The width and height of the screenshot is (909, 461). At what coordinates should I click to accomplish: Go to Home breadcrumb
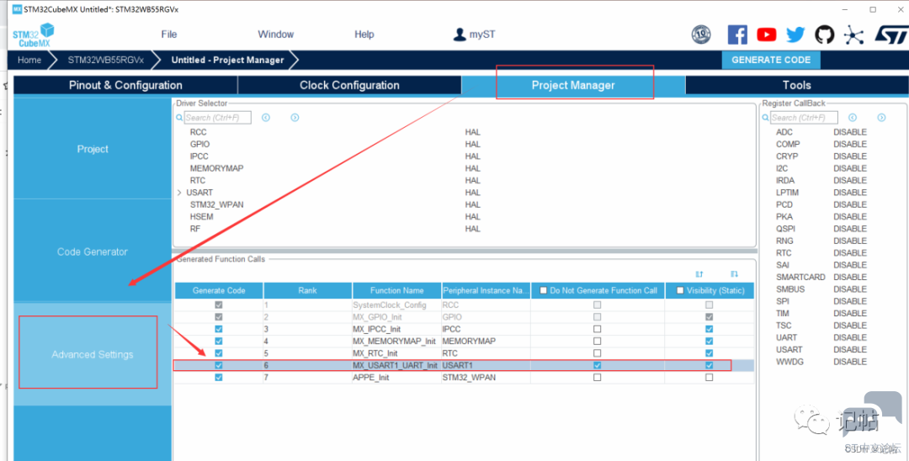29,60
